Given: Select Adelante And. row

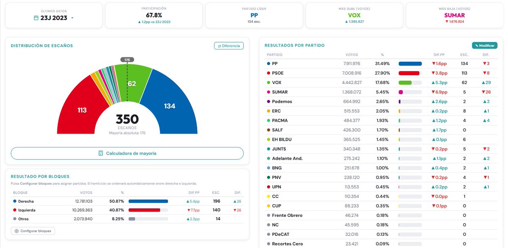Looking at the screenshot, I should [381, 158].
